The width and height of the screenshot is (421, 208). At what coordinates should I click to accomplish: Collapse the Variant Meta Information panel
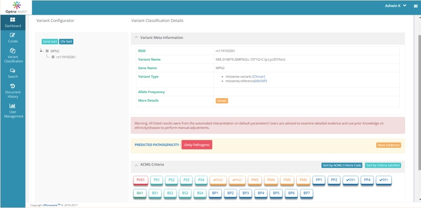click(x=136, y=37)
